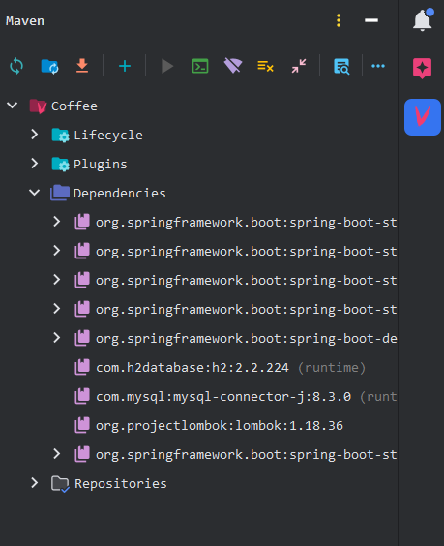This screenshot has width=444, height=546.
Task: Expand the Repositories node
Action: pyautogui.click(x=34, y=483)
